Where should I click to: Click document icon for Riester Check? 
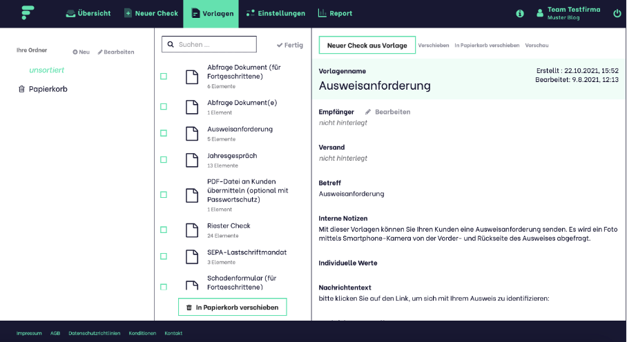(192, 230)
